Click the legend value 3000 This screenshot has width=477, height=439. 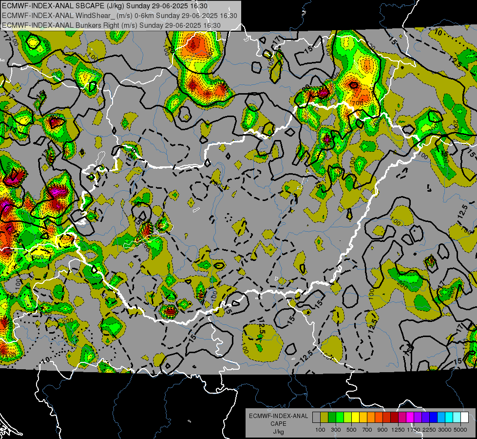[445, 430]
